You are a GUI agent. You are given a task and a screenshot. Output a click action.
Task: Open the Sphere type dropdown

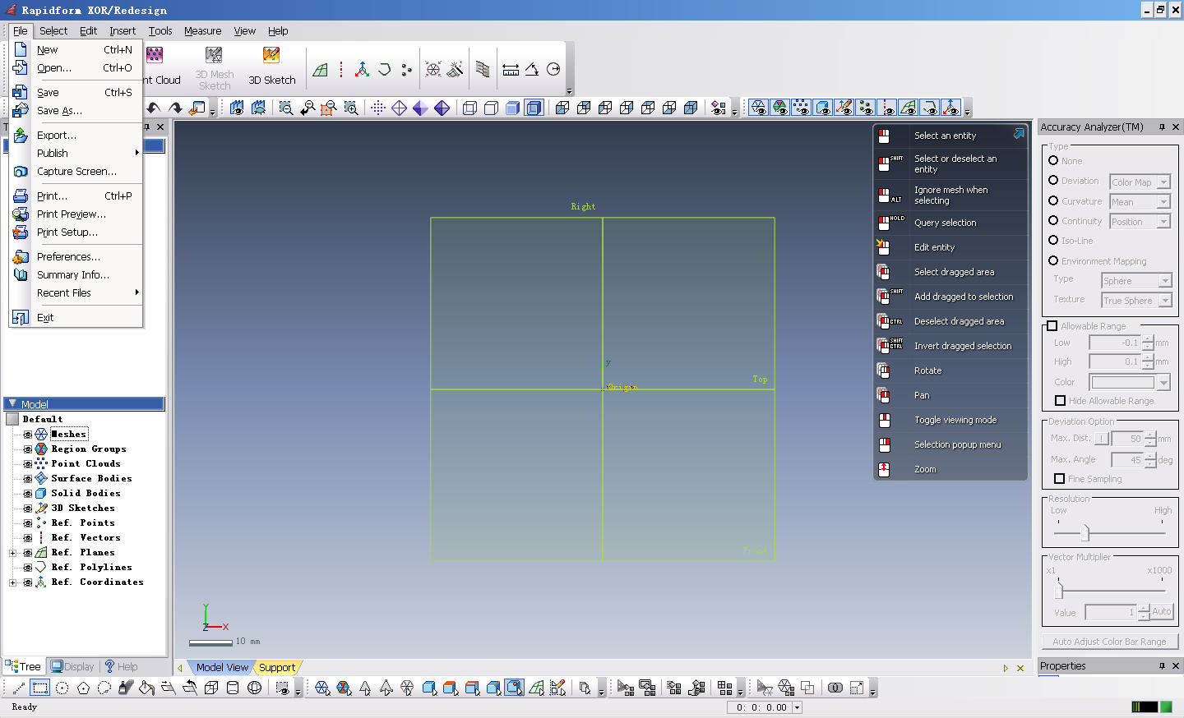click(1165, 281)
